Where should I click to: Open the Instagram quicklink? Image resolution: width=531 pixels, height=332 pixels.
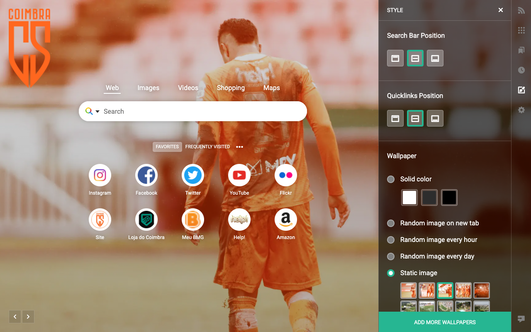(100, 175)
